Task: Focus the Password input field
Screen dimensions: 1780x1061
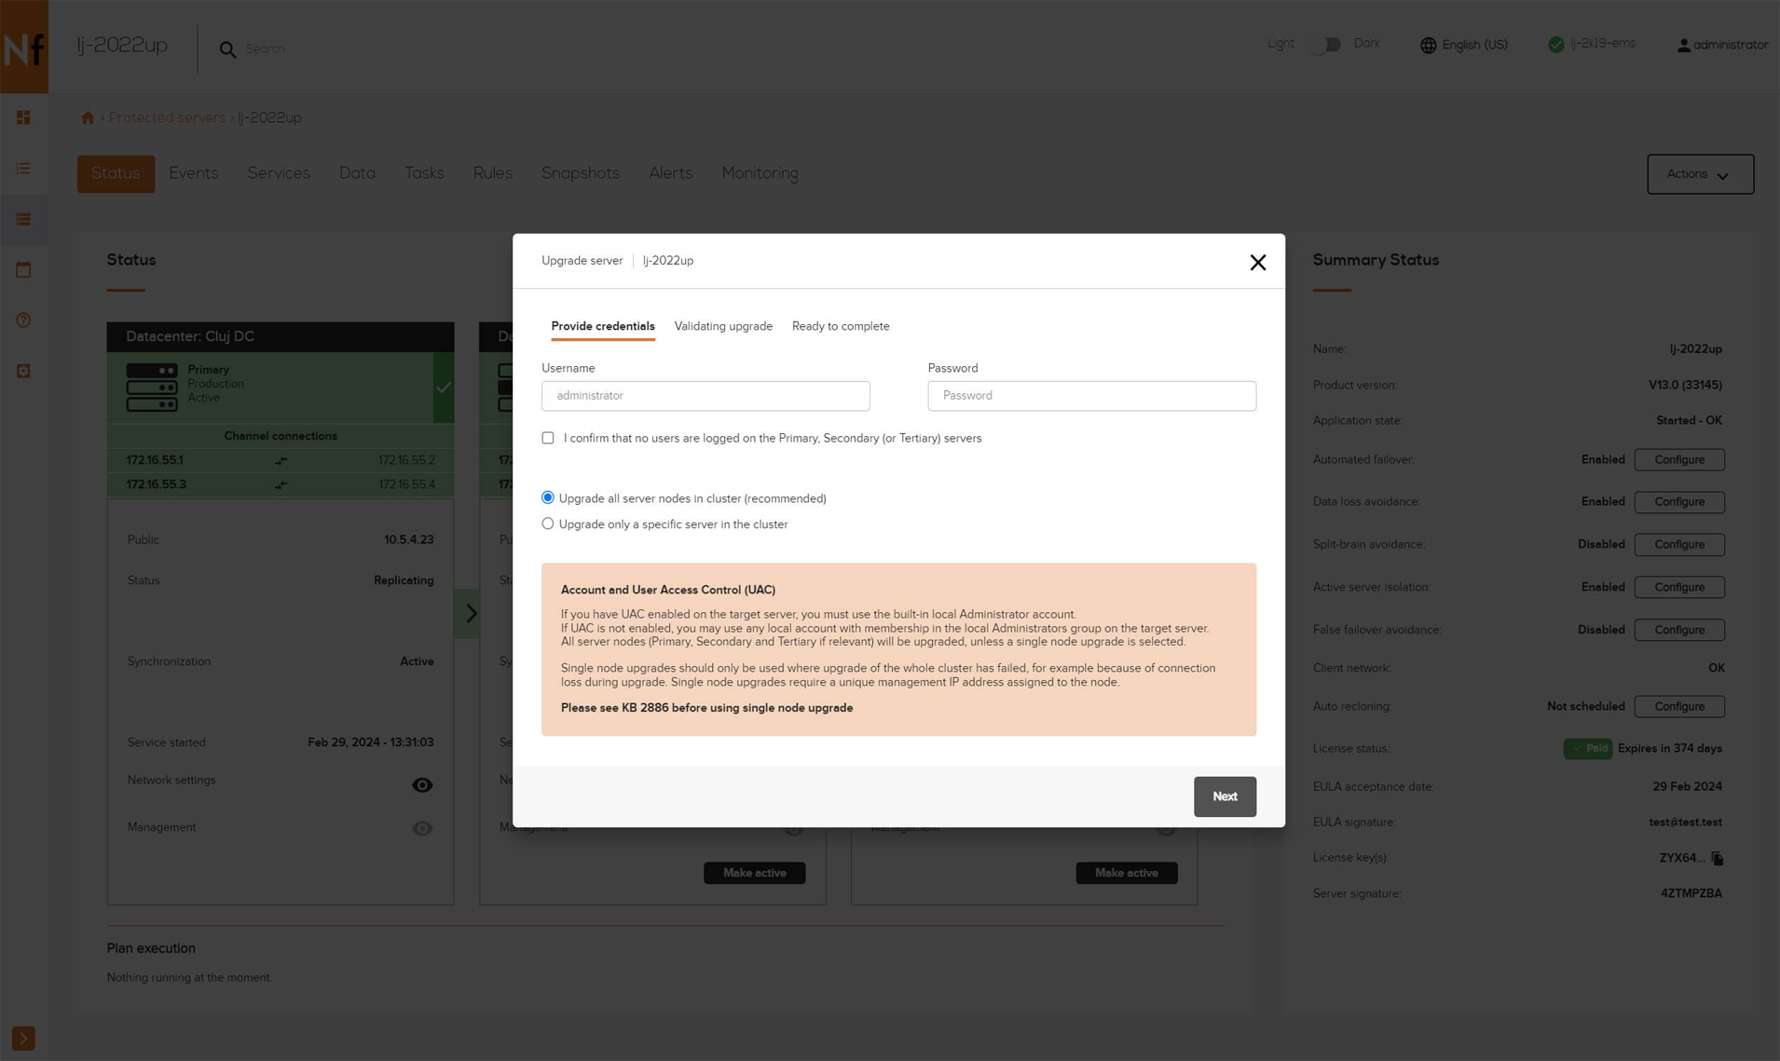Action: 1091,396
